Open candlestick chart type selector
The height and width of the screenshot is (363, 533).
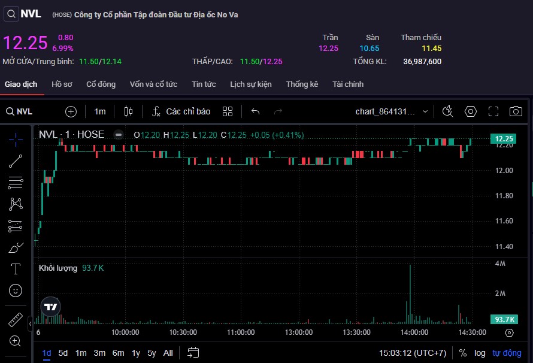tap(128, 111)
